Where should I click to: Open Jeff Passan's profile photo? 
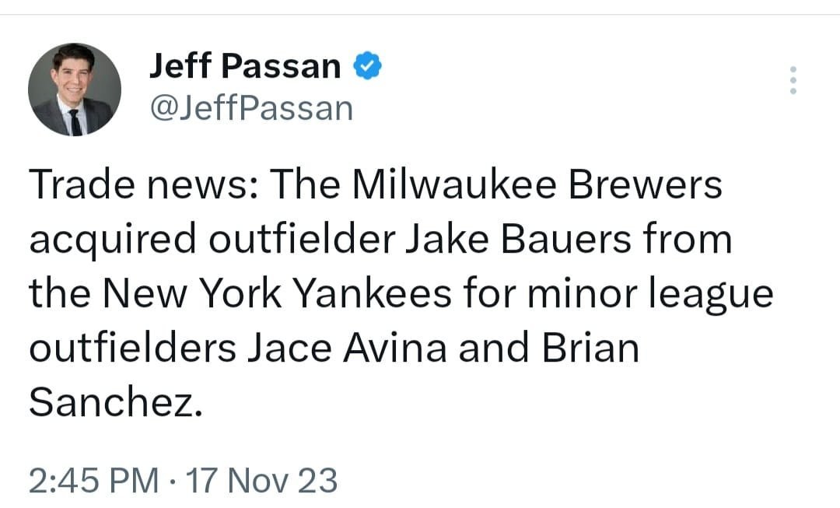pyautogui.click(x=75, y=89)
